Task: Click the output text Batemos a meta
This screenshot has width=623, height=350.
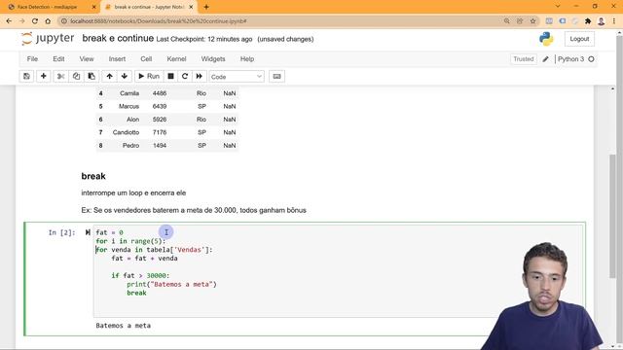Action: coord(124,326)
